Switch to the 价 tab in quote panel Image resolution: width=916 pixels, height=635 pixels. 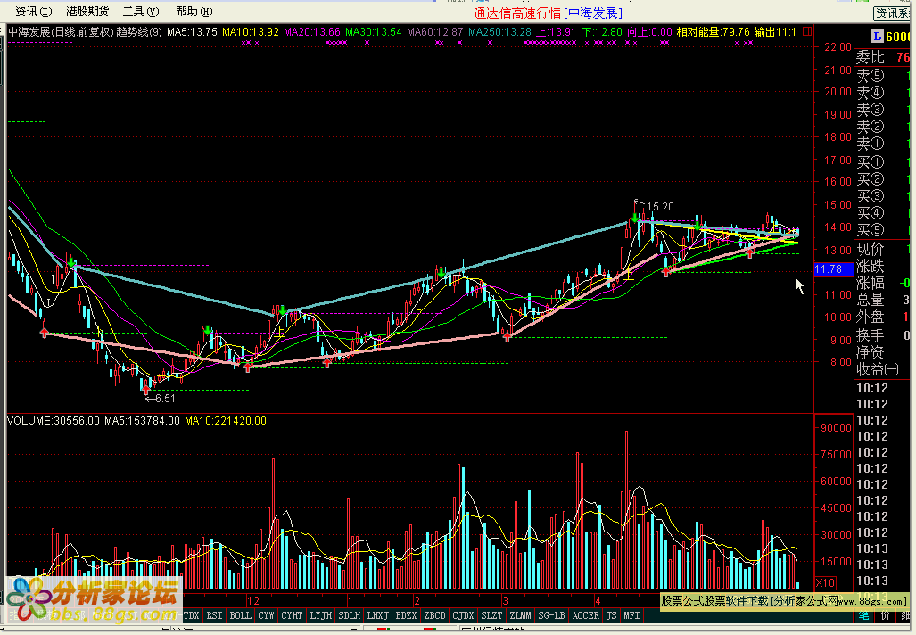tap(886, 615)
